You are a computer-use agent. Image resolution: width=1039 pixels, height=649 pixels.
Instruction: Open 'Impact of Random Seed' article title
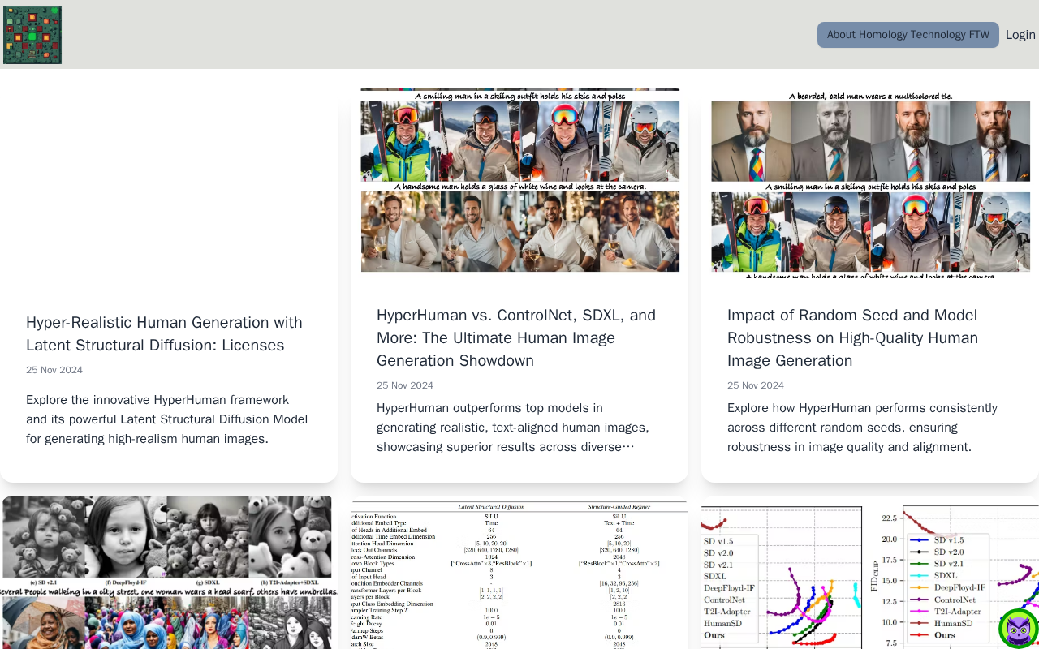point(852,337)
